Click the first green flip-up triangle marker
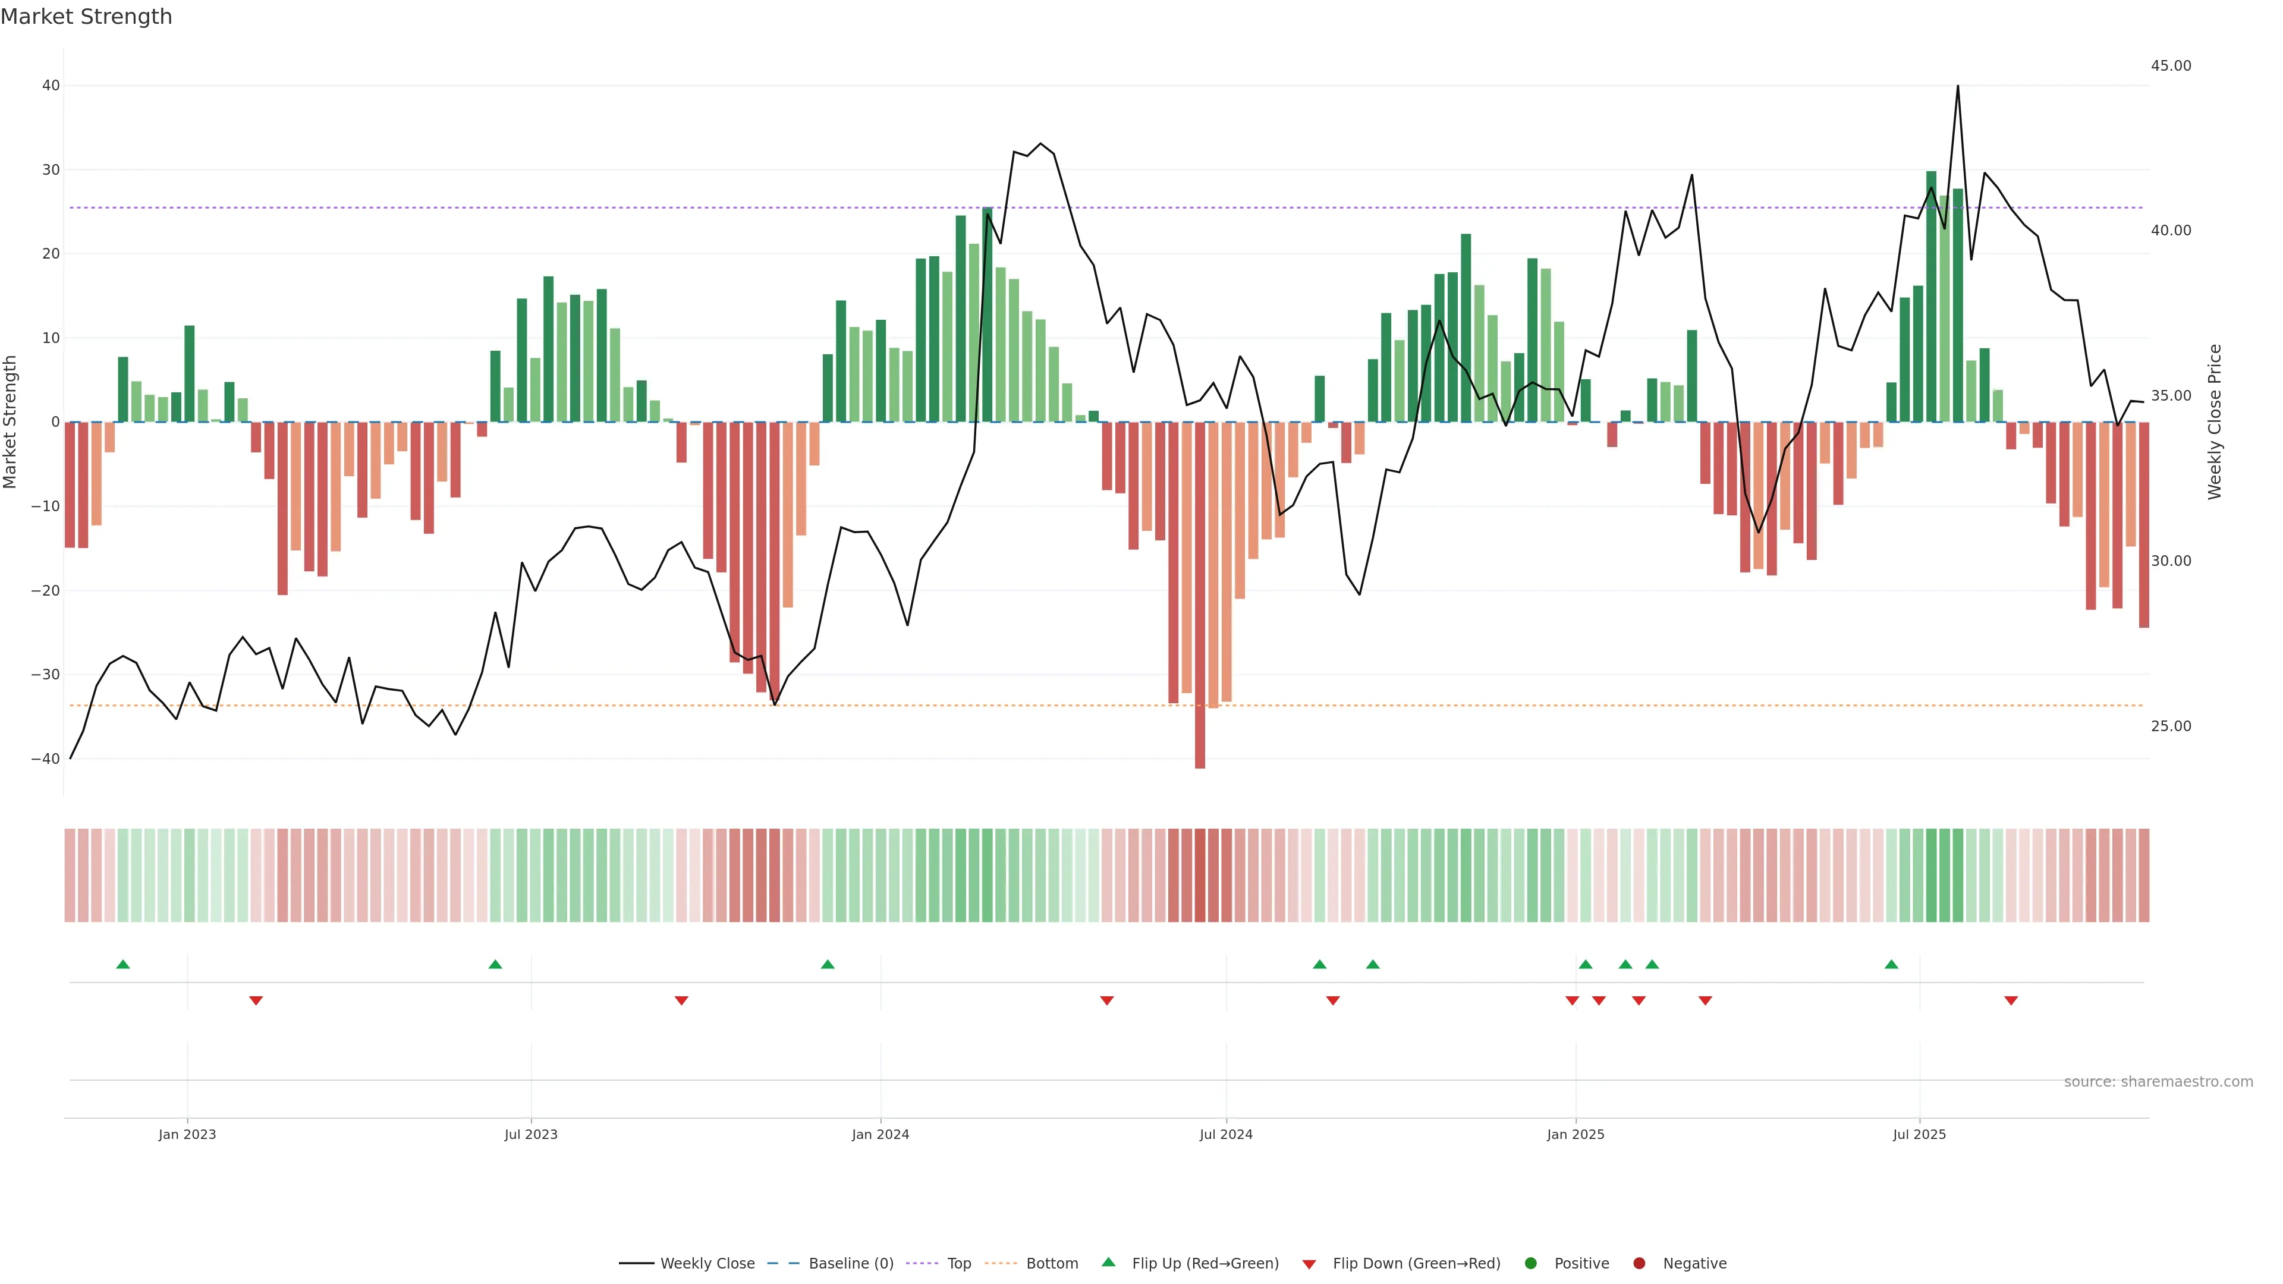Image resolution: width=2283 pixels, height=1284 pixels. [123, 964]
